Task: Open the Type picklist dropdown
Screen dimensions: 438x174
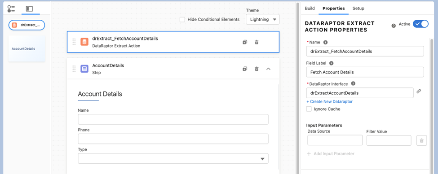Action: pos(173,158)
